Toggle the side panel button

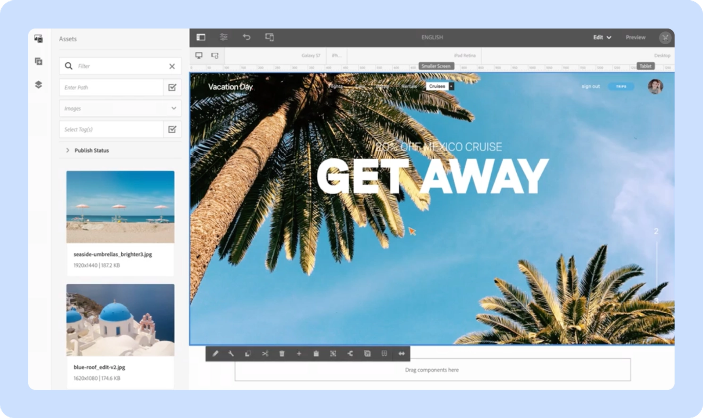pyautogui.click(x=201, y=37)
